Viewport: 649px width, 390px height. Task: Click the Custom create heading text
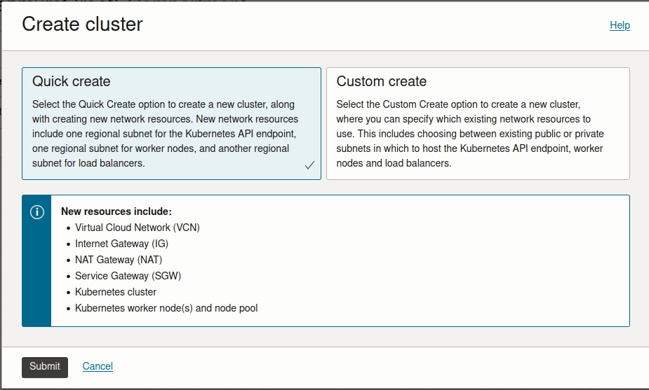point(381,81)
